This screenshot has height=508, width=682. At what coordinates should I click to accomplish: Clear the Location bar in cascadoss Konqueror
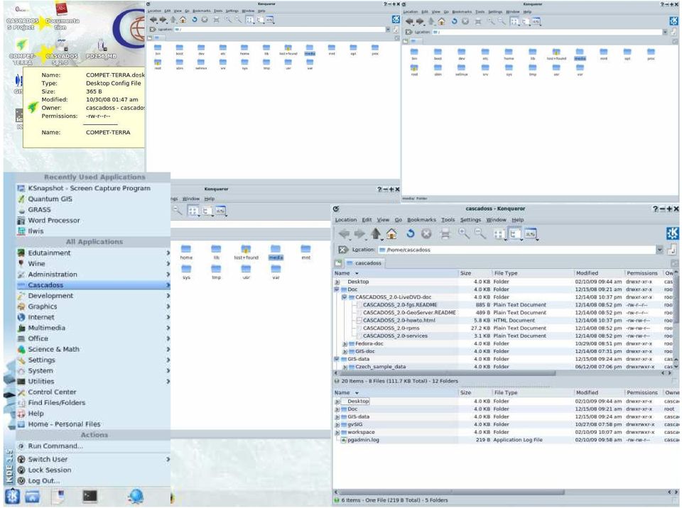point(342,250)
